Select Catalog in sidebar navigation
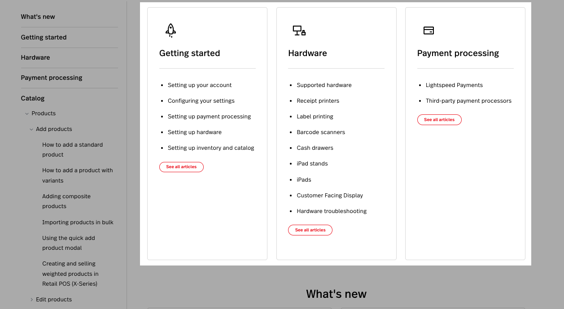This screenshot has height=309, width=564. (33, 98)
